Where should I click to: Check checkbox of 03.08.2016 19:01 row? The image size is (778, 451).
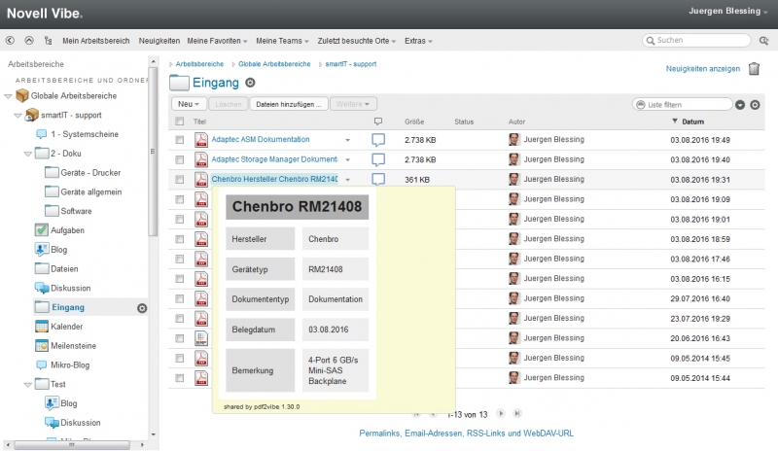pos(180,220)
